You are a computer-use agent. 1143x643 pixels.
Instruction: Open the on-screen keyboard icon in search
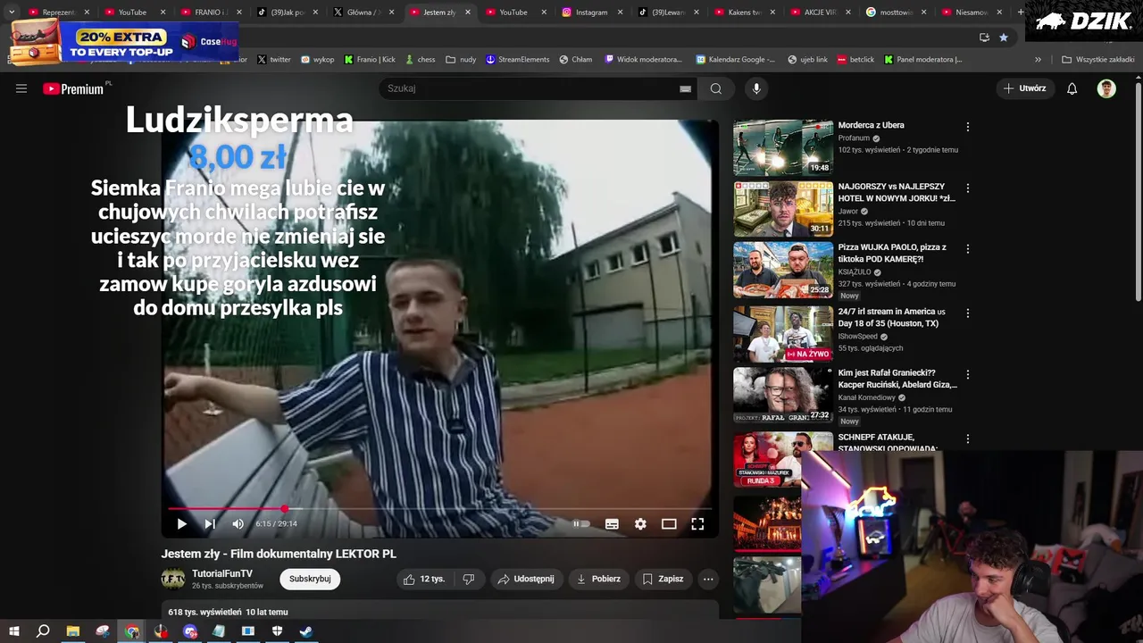tap(685, 88)
